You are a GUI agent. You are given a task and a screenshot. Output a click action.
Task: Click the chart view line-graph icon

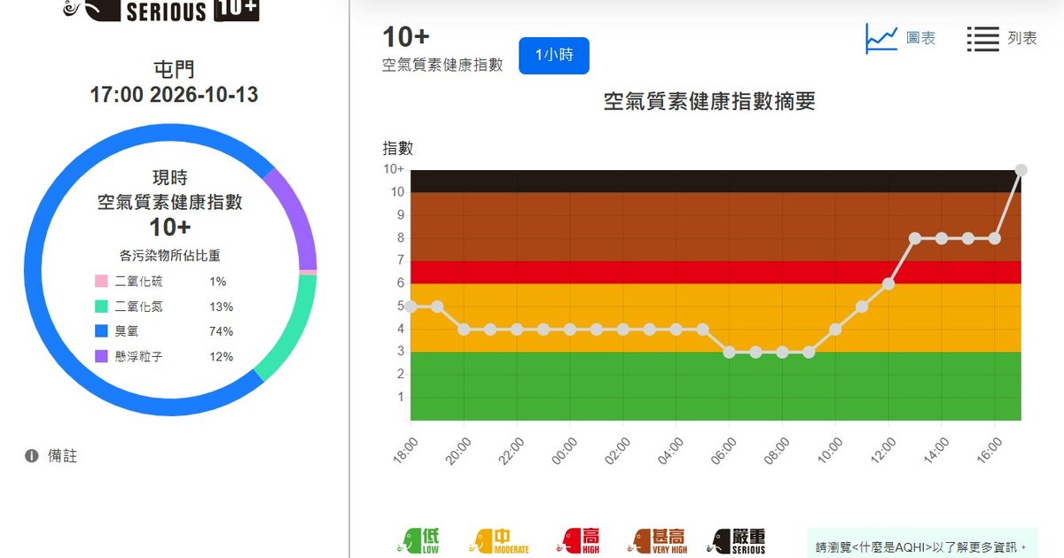pyautogui.click(x=881, y=39)
